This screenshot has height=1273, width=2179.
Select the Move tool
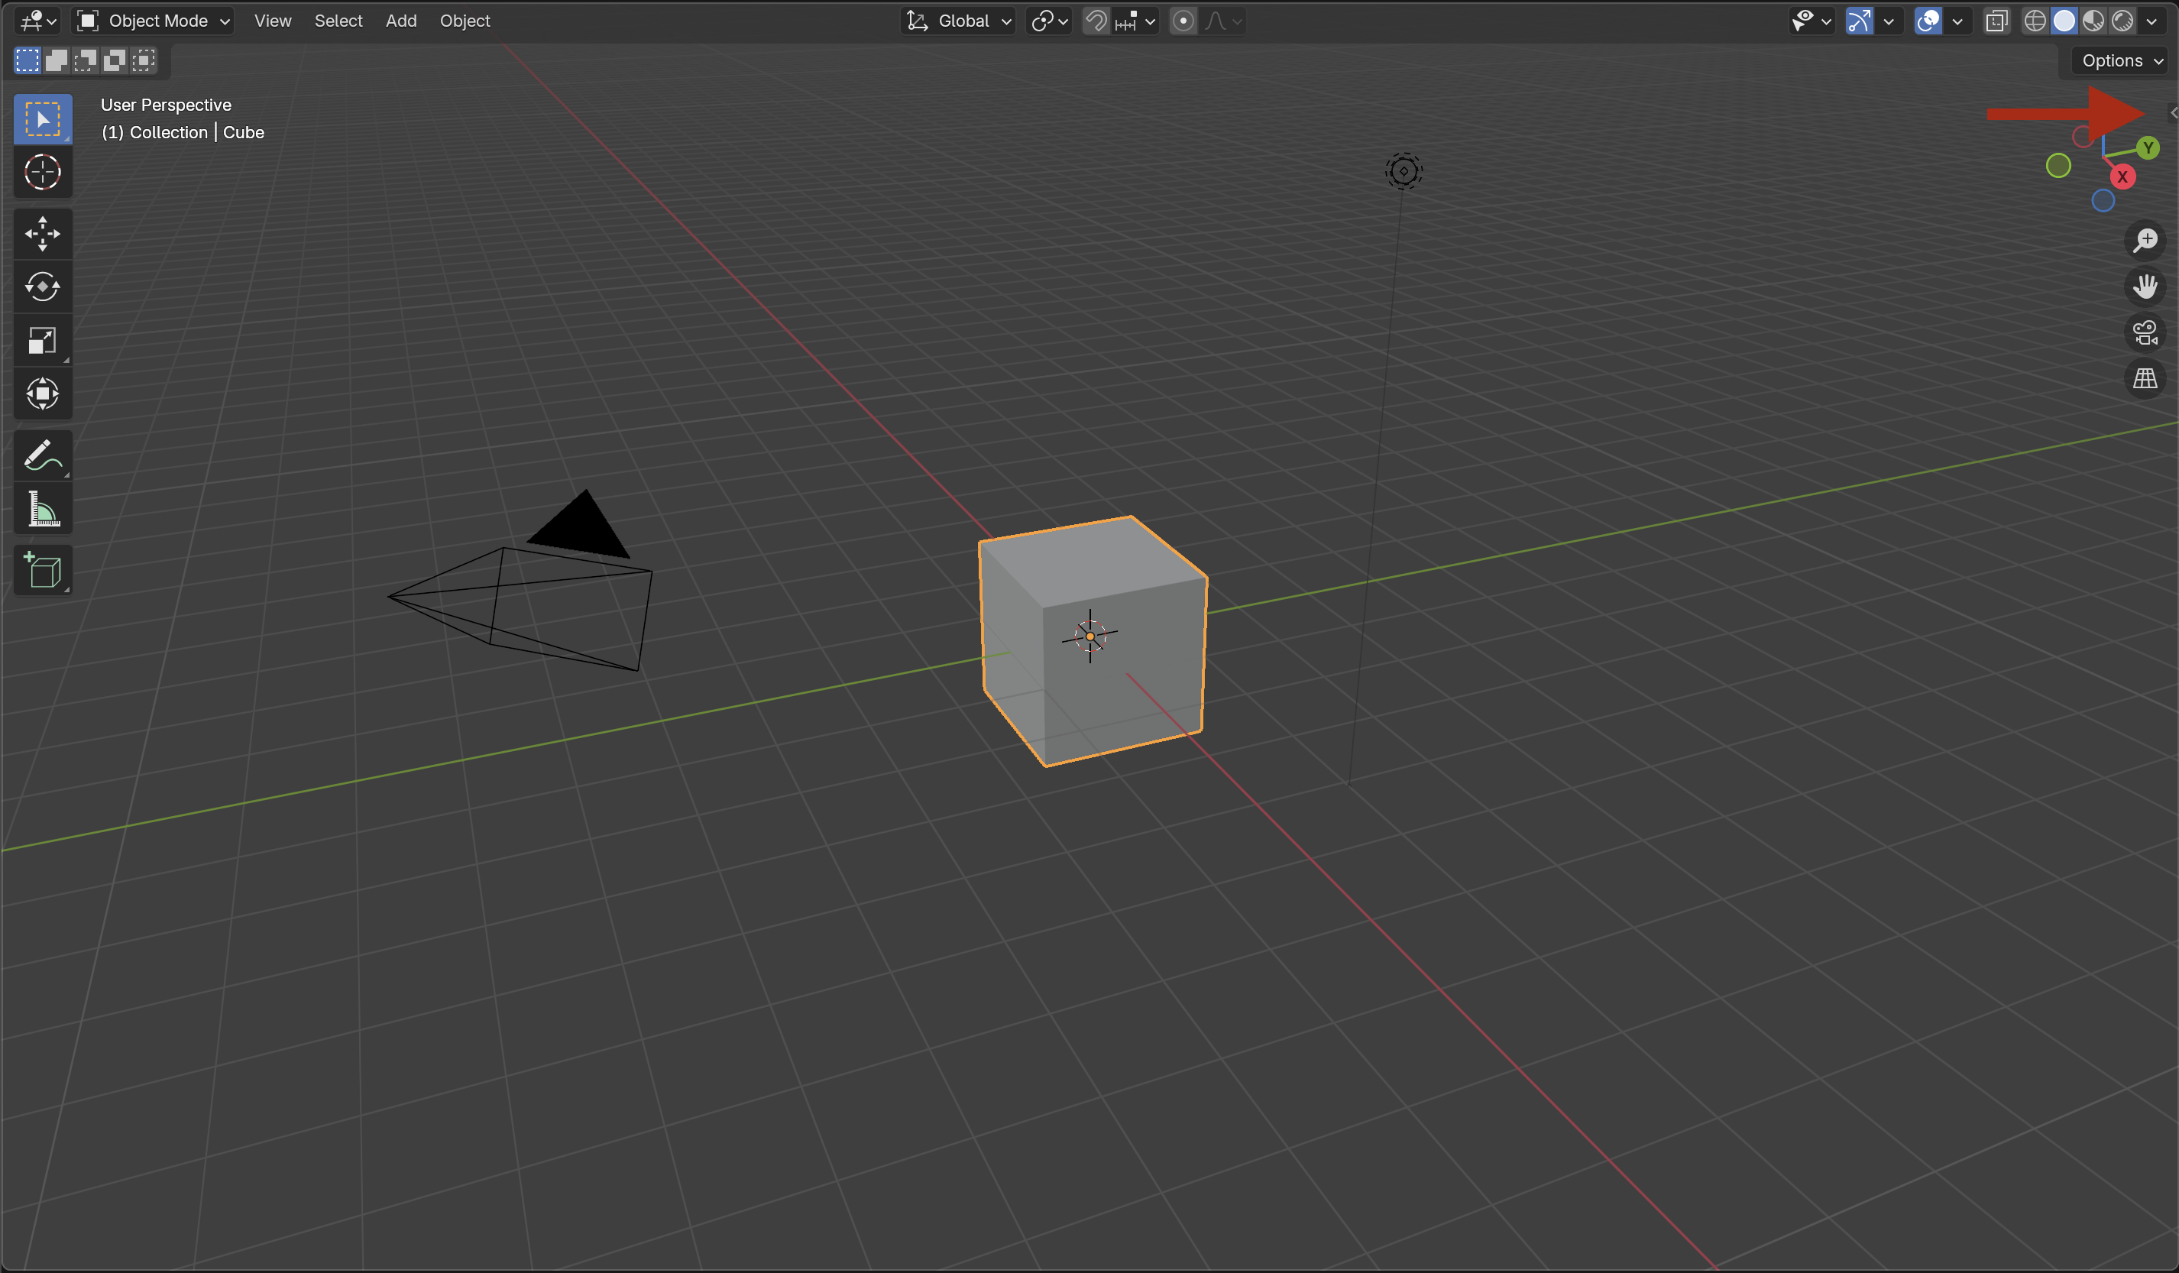tap(42, 234)
